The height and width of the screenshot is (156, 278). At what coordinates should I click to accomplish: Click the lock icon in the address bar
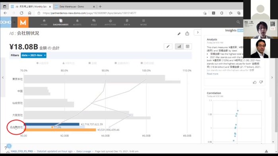pyautogui.click(x=39, y=13)
